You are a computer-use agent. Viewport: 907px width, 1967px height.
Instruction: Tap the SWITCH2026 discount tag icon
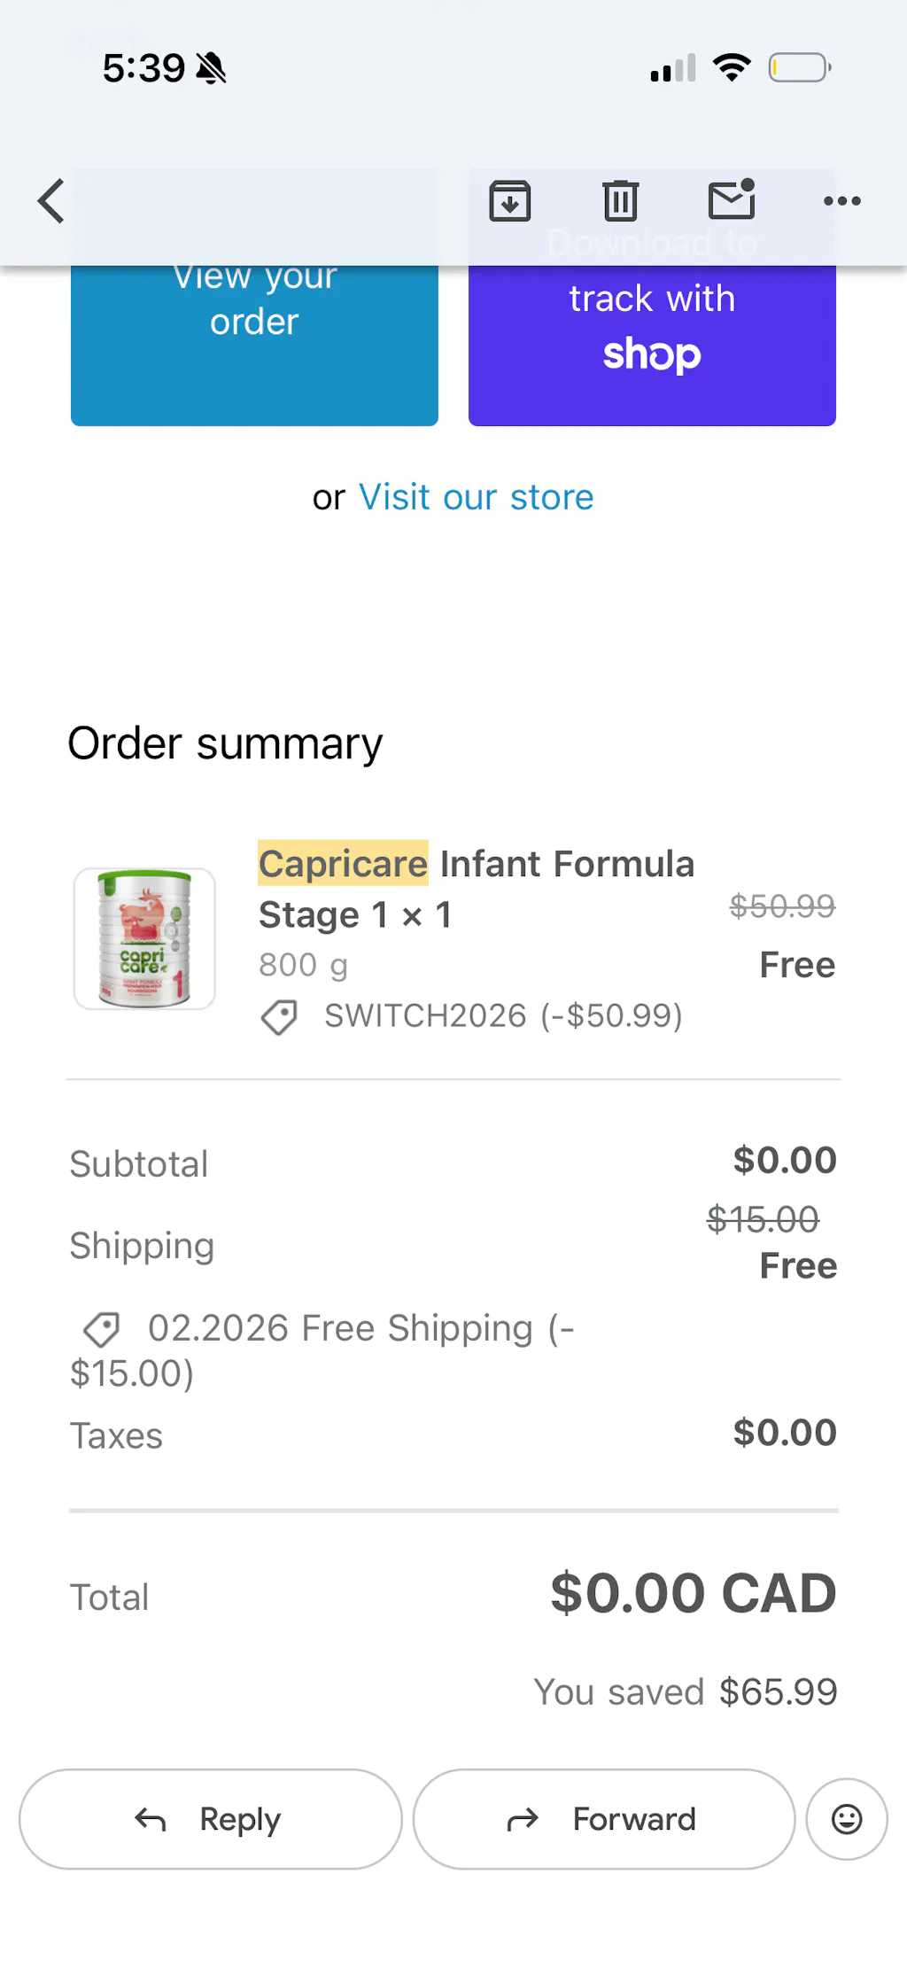click(280, 1017)
